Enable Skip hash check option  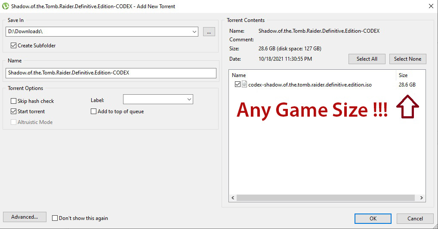coord(13,101)
